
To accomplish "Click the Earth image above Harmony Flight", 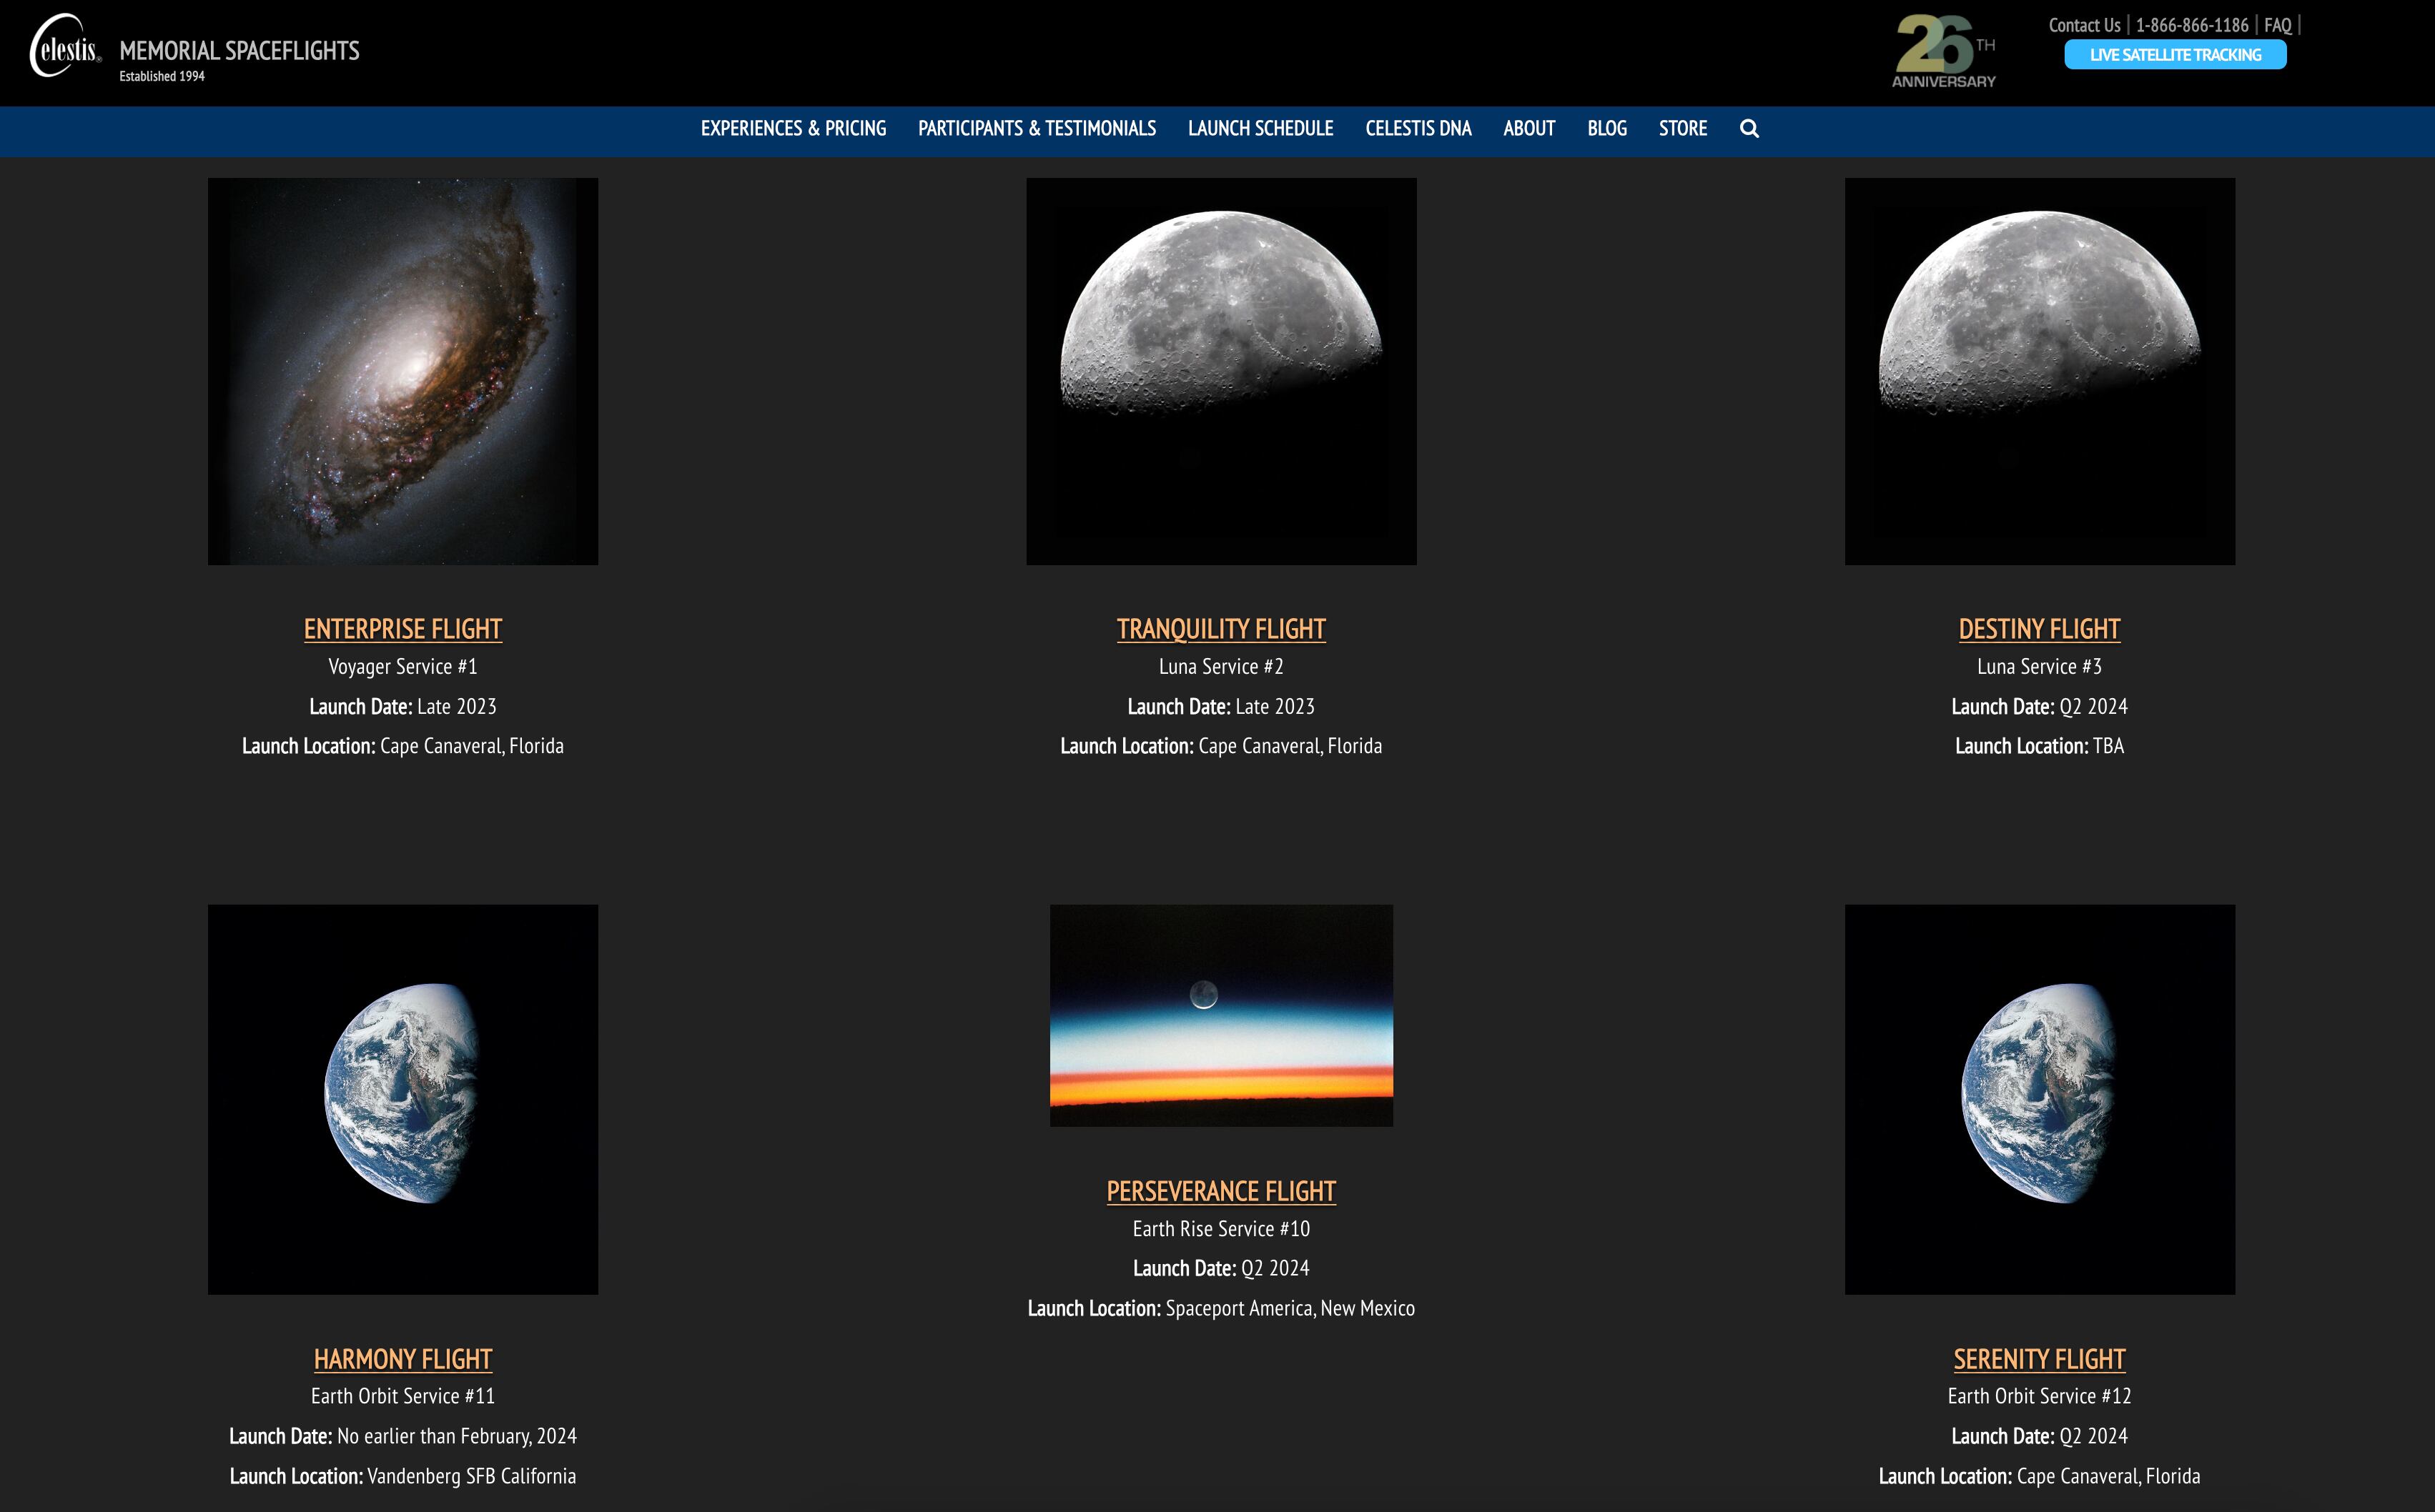I will [x=402, y=1098].
